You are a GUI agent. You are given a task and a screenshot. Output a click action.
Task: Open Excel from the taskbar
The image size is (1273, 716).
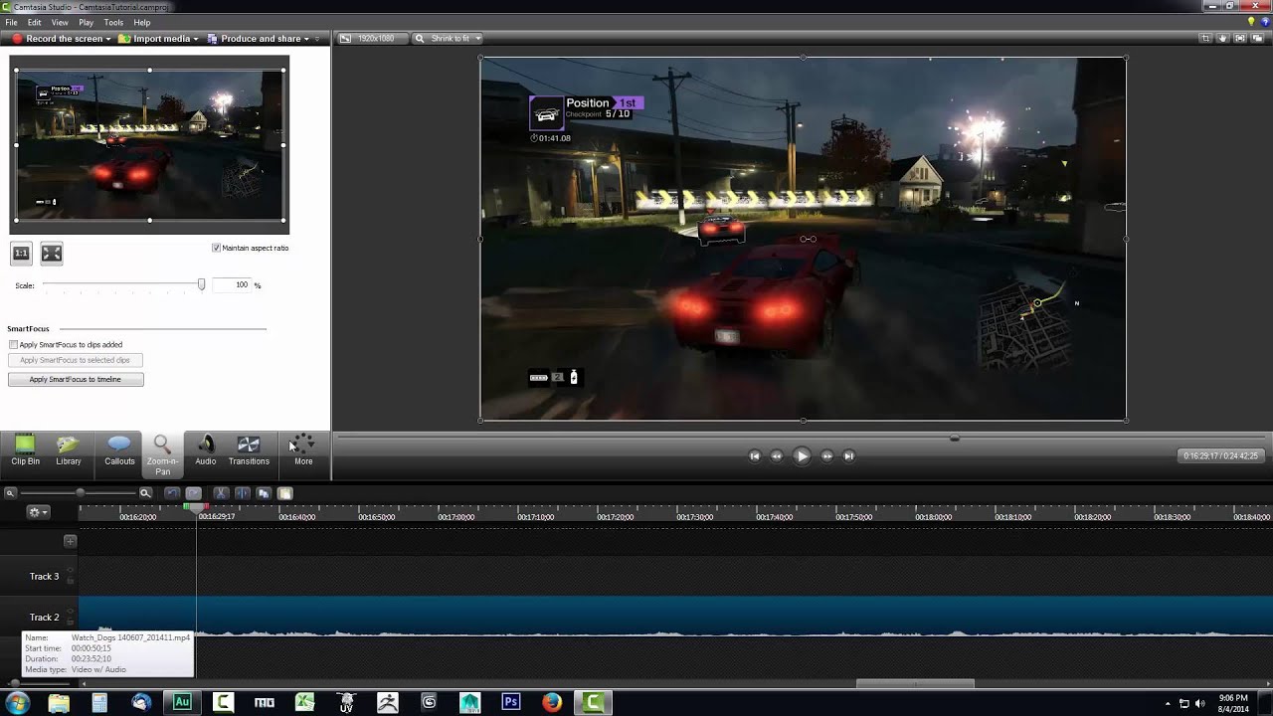[304, 702]
